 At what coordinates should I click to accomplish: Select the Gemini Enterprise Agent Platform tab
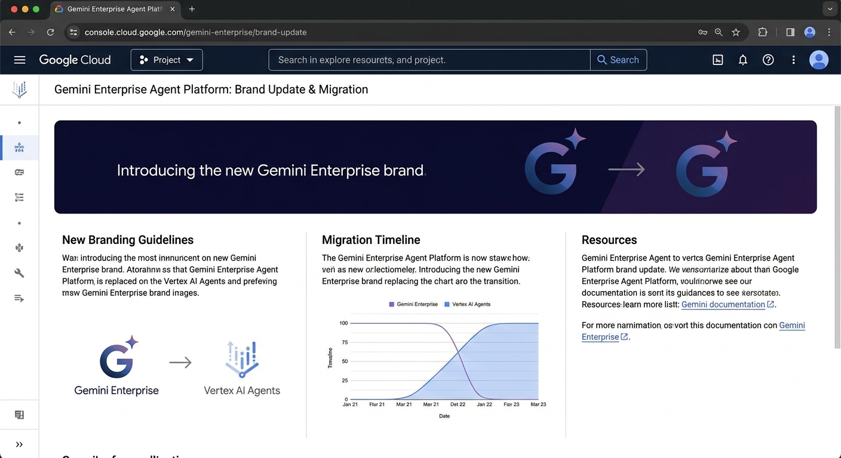113,9
